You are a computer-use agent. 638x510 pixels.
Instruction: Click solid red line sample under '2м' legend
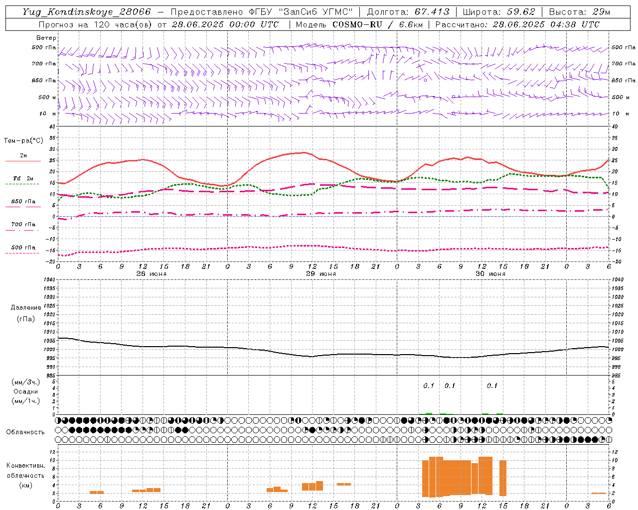(x=23, y=161)
